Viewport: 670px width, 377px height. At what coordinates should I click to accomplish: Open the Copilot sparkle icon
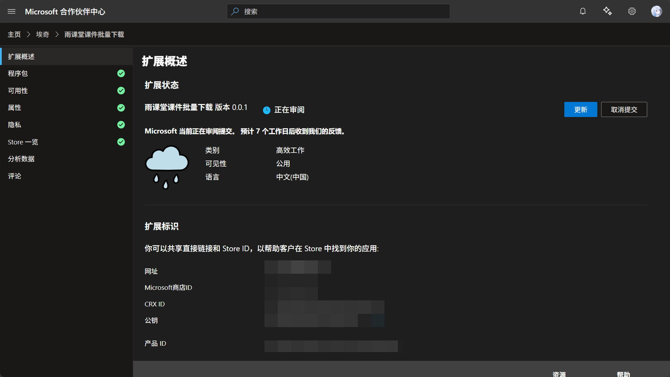tap(607, 11)
